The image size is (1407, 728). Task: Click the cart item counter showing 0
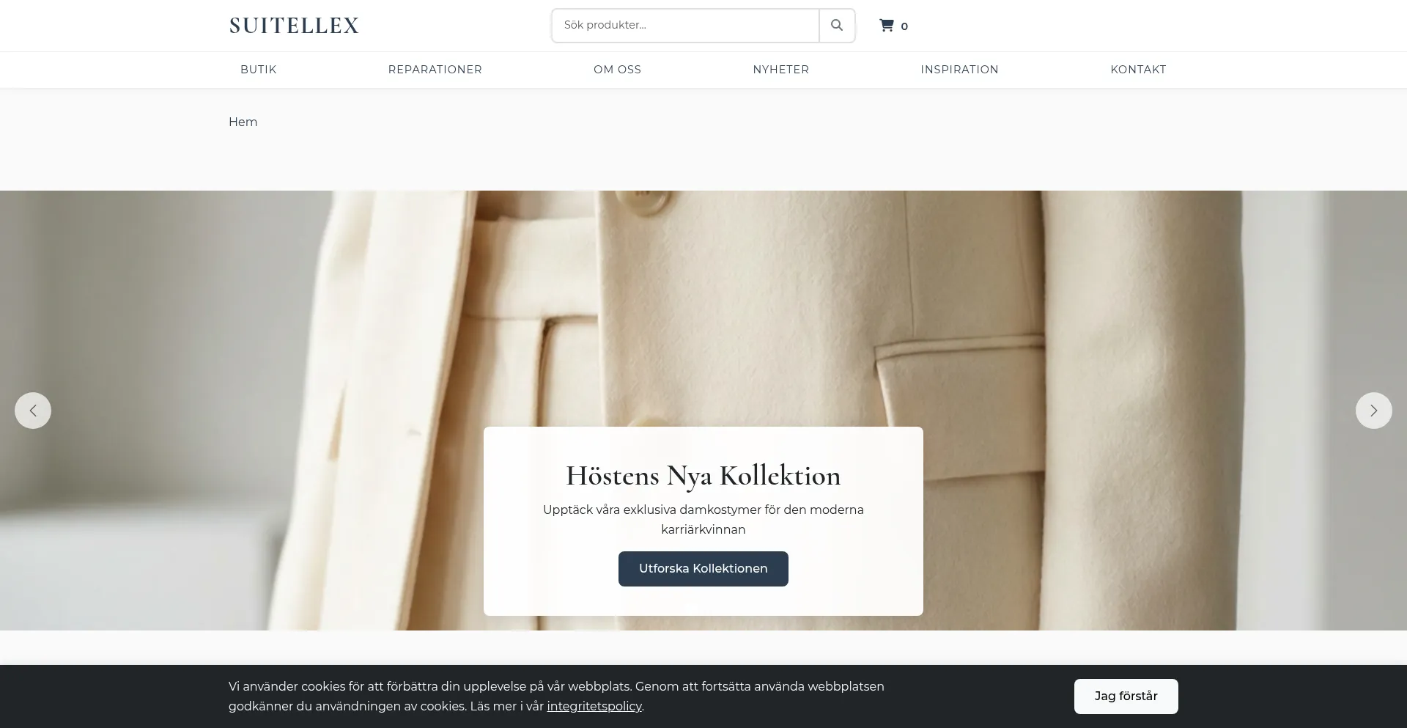click(905, 26)
